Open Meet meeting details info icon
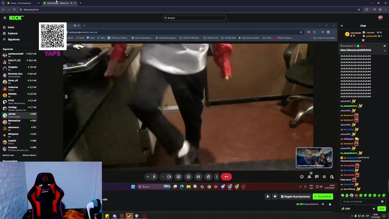Viewport: 389px width, 219px height. [302, 177]
